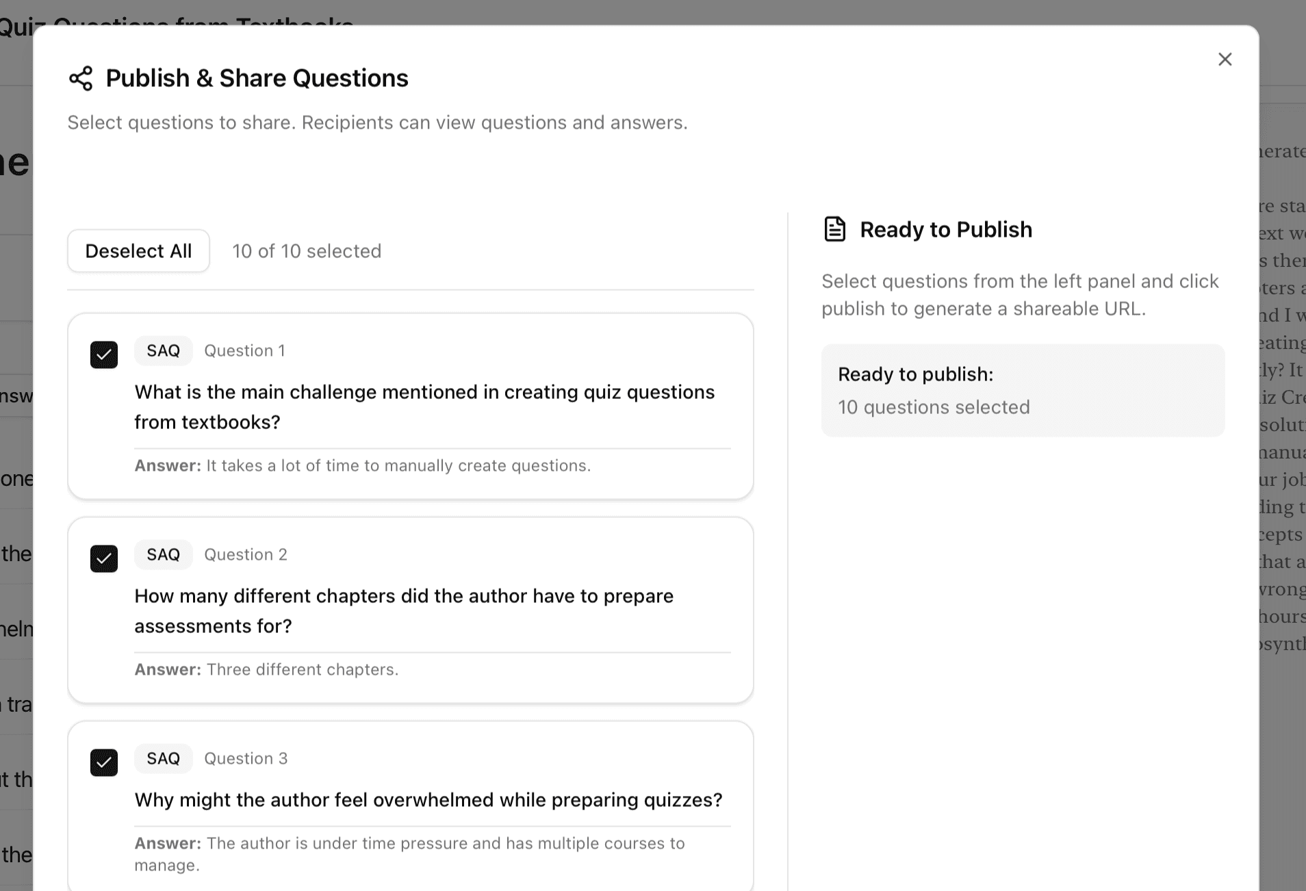Click the checkmark icon on Question 1's checkbox

click(103, 354)
